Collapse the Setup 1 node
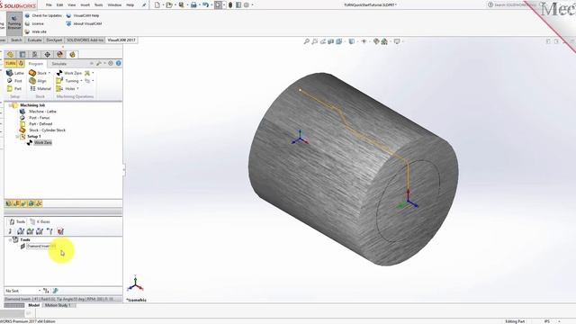Image resolution: width=576 pixels, height=324 pixels. click(17, 137)
